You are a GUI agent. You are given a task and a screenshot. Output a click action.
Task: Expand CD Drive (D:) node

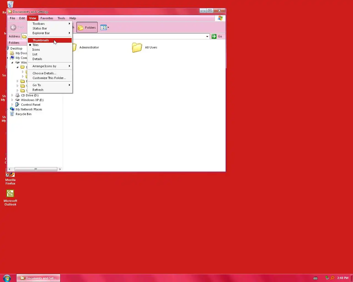tap(12, 95)
